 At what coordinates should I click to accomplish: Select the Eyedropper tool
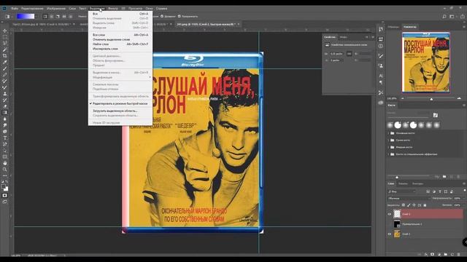5,62
